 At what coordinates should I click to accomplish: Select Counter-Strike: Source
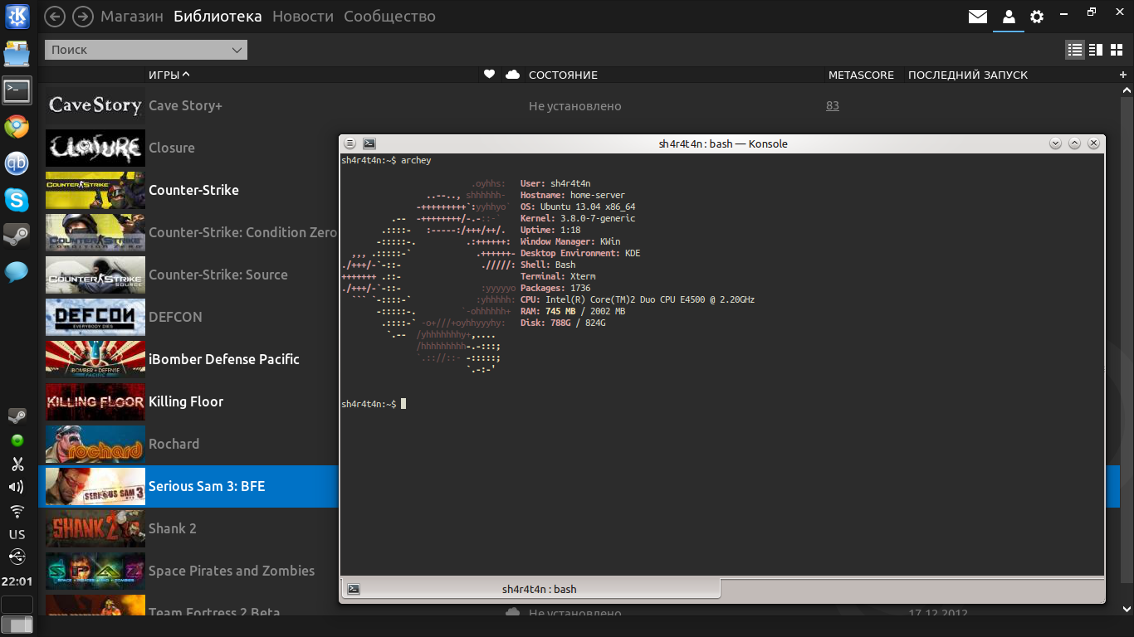click(x=218, y=275)
